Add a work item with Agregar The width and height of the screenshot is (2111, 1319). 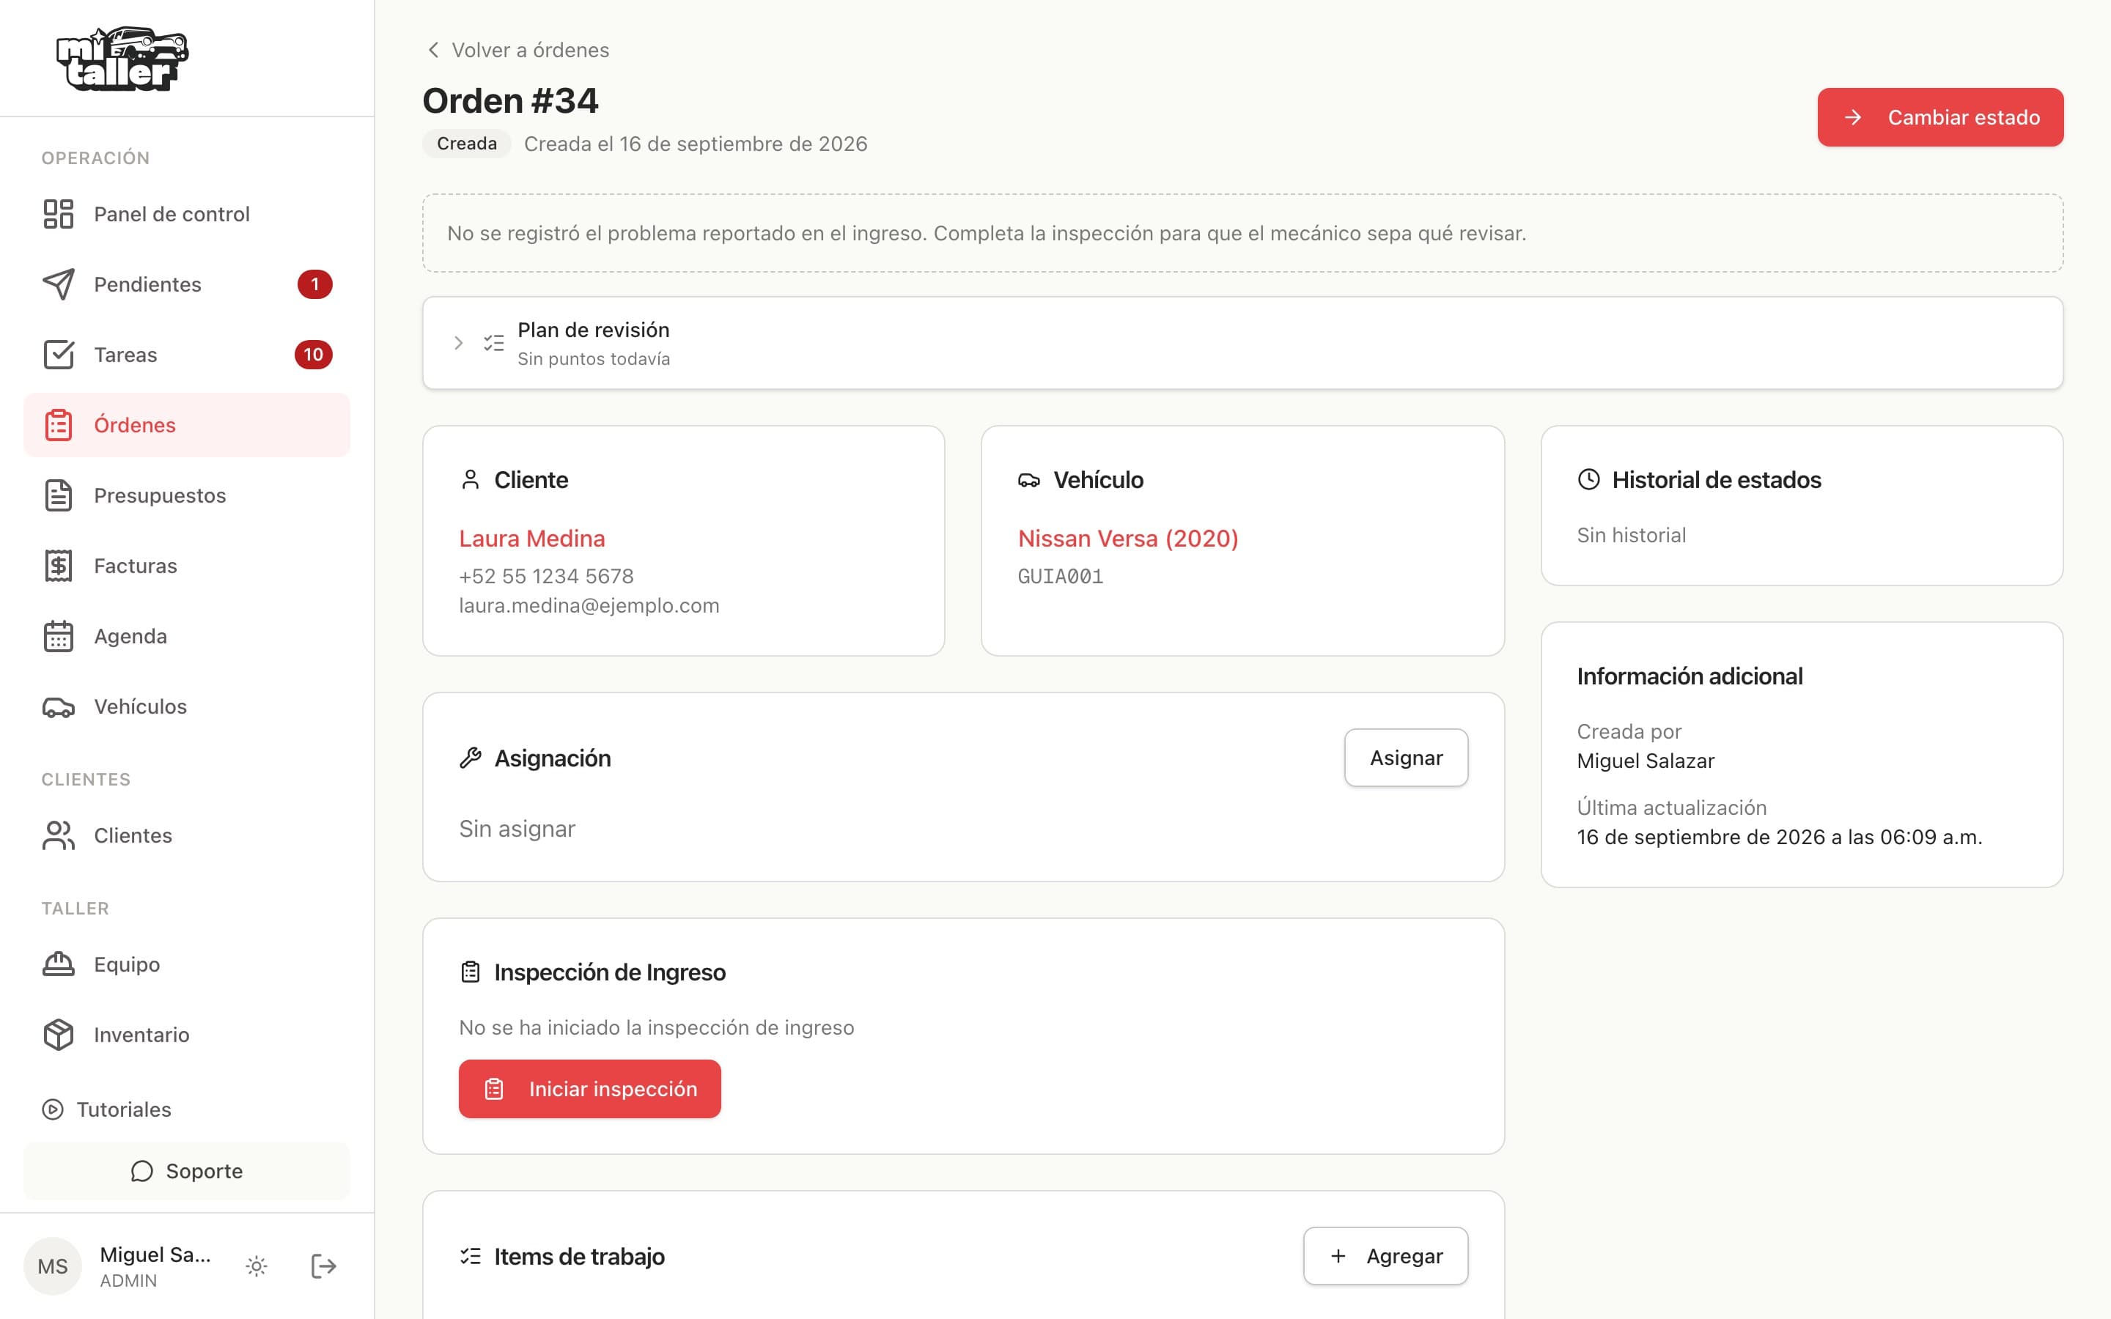tap(1385, 1256)
